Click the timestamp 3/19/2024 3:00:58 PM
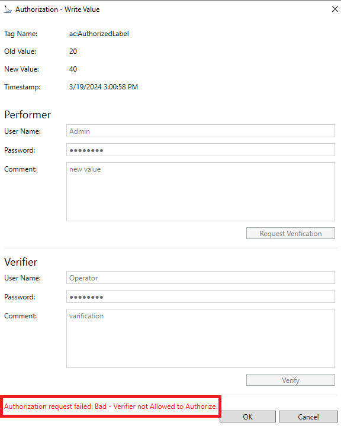The image size is (341, 426). 104,87
